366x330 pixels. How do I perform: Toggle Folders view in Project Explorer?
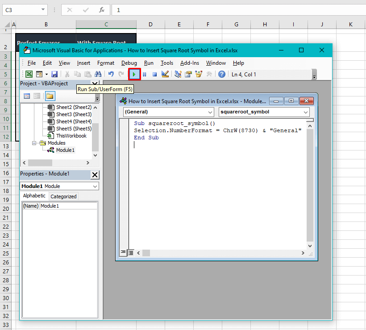tap(50, 96)
